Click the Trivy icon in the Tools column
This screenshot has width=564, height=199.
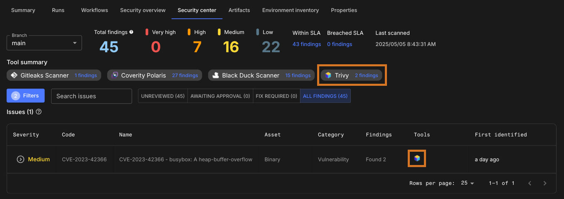[x=417, y=158]
